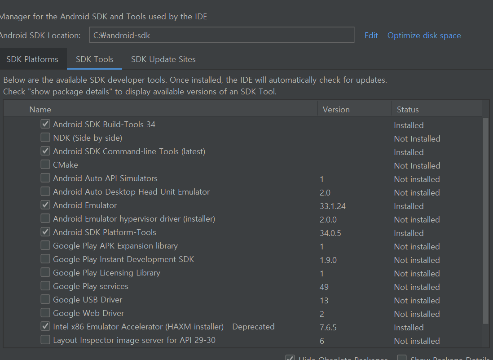
Task: Click the Edit link for SDK location
Action: (x=371, y=35)
